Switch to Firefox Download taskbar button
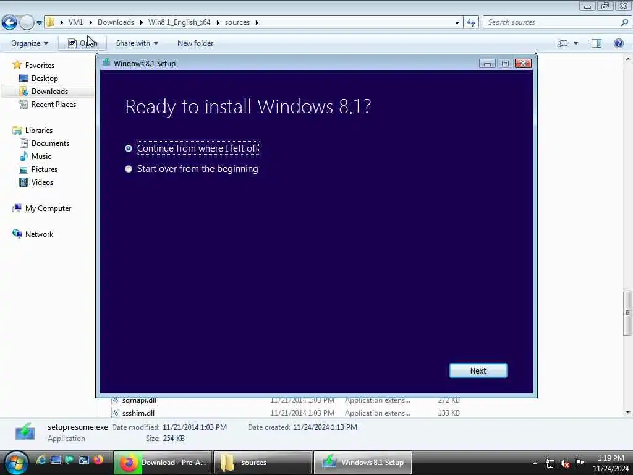Viewport: 633px width, 475px height. click(163, 463)
